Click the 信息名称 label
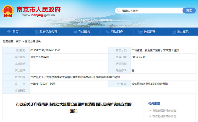Screen dimensions: 198x122 point(21,77)
